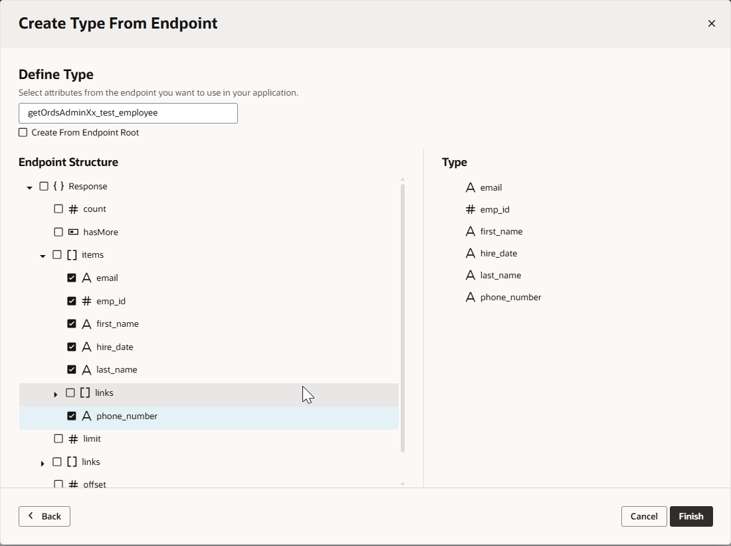Click the Finish button
Viewport: 731px width, 546px height.
(x=690, y=517)
